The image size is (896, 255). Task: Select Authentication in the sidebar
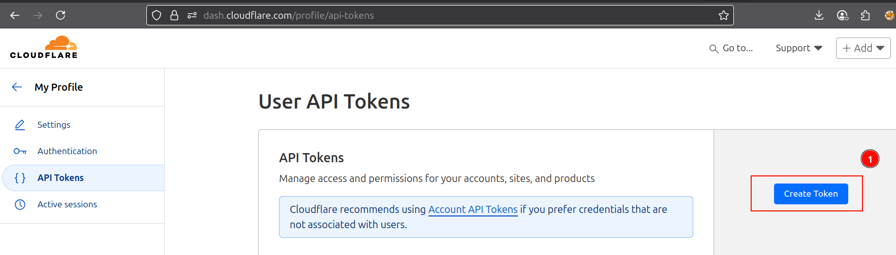67,151
